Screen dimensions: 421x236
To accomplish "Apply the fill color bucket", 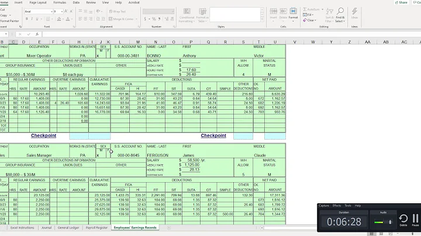I will coord(59,19).
